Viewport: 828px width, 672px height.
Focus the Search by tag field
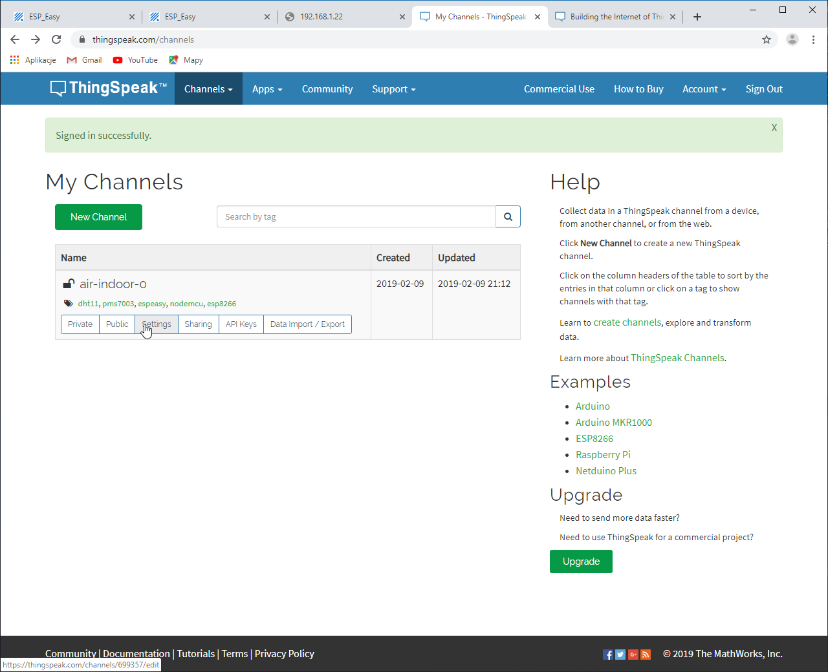click(x=356, y=216)
